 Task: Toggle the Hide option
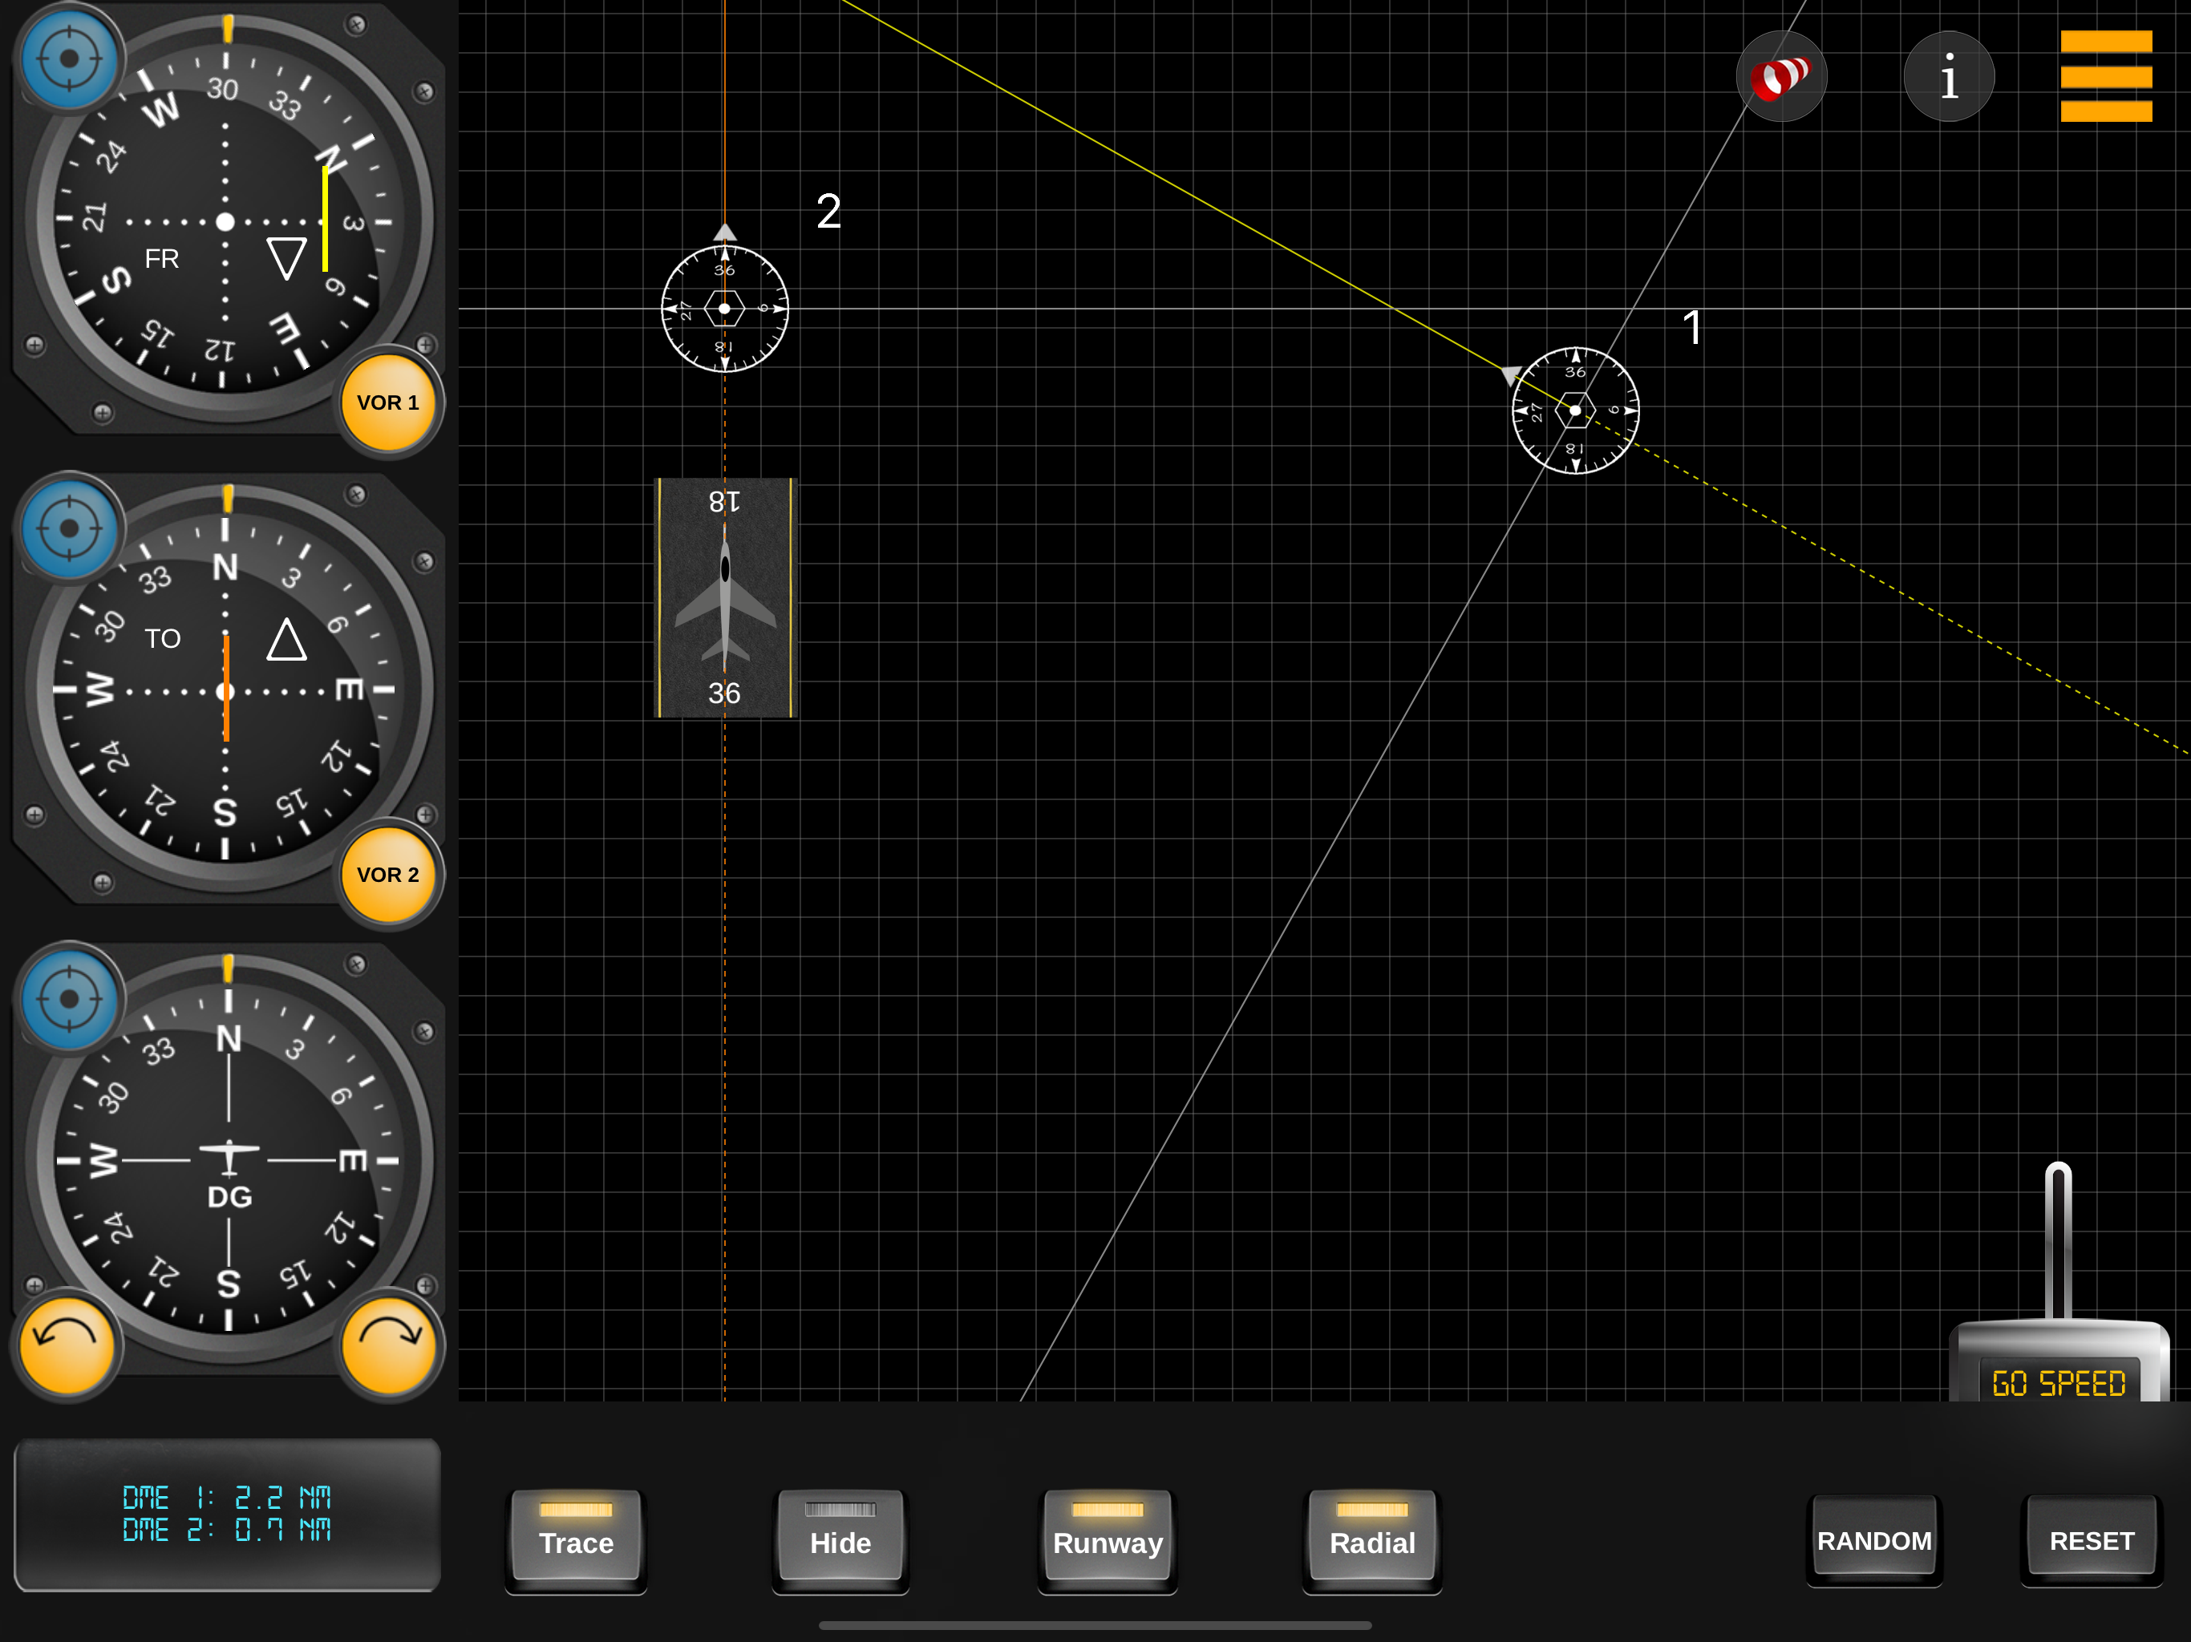pos(840,1538)
